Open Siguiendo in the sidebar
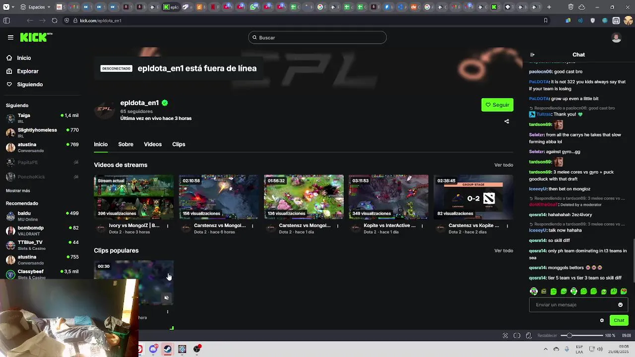This screenshot has width=635, height=357. pyautogui.click(x=30, y=84)
